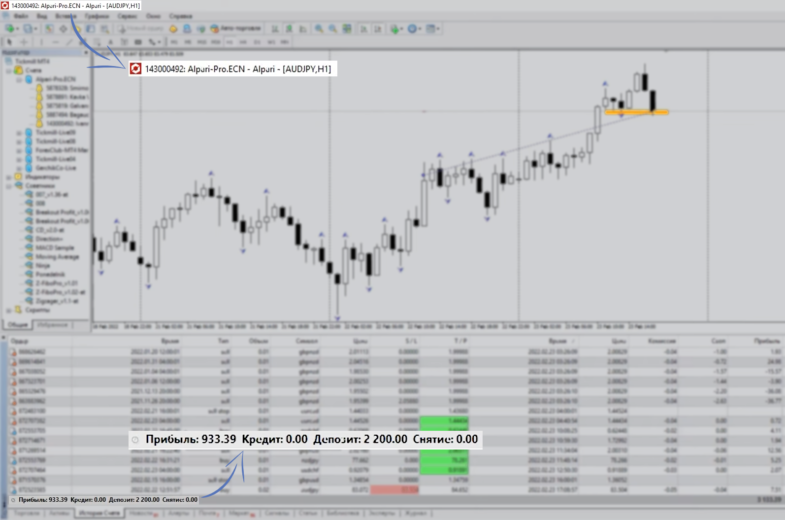Image resolution: width=785 pixels, height=520 pixels.
Task: Click the New Order toolbar button
Action: [x=141, y=29]
